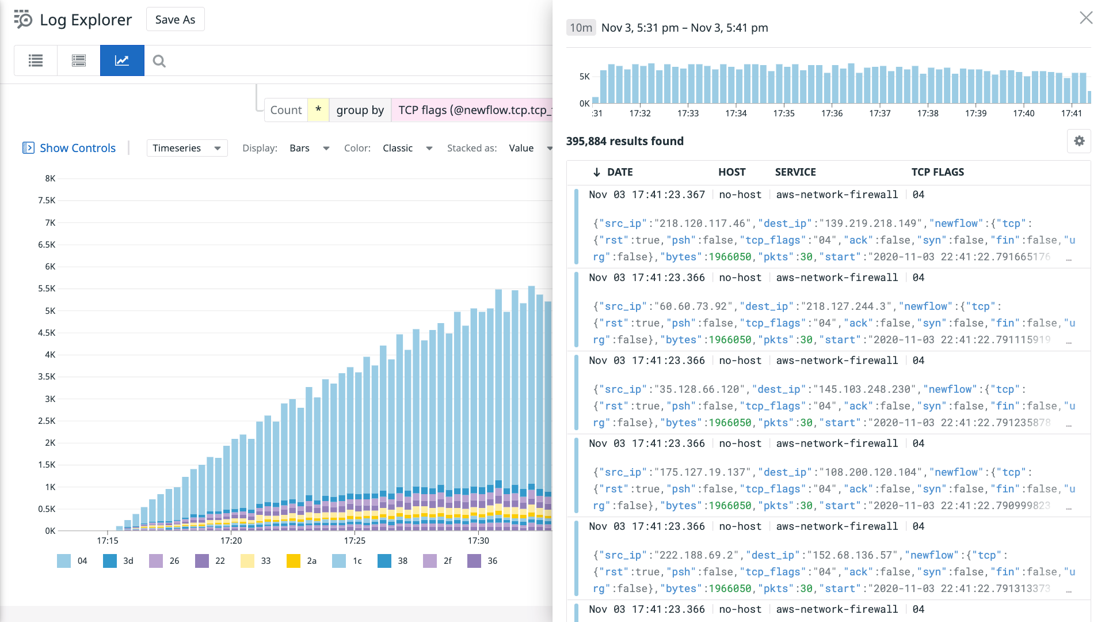Viewport: 1105px width, 622px height.
Task: Open the results settings gear icon
Action: coord(1079,141)
